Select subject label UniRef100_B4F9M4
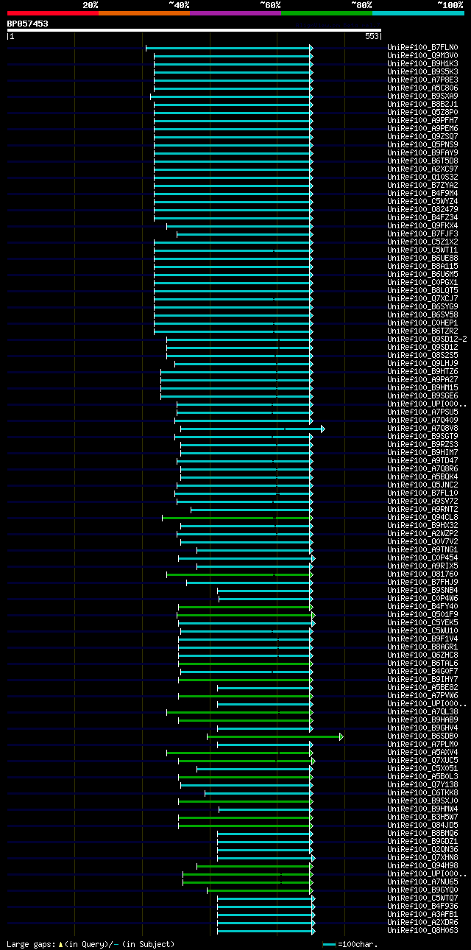This screenshot has width=471, height=950. click(x=422, y=194)
